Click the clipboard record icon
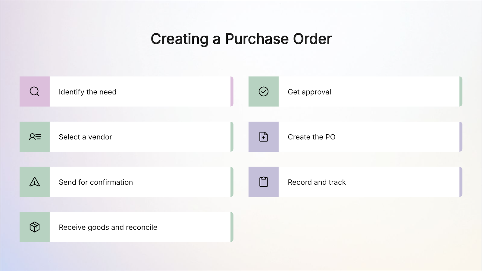This screenshot has width=482, height=271. click(x=264, y=182)
